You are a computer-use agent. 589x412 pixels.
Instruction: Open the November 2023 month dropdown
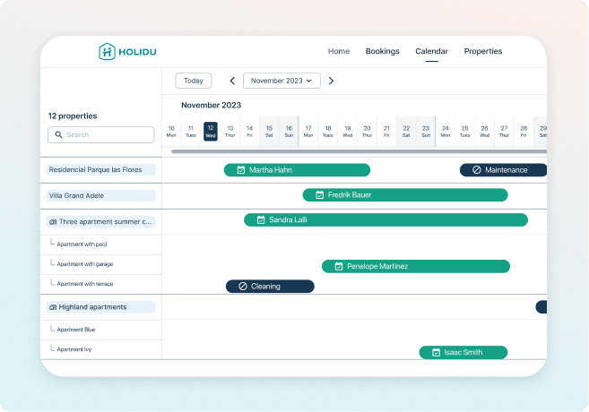(x=282, y=81)
